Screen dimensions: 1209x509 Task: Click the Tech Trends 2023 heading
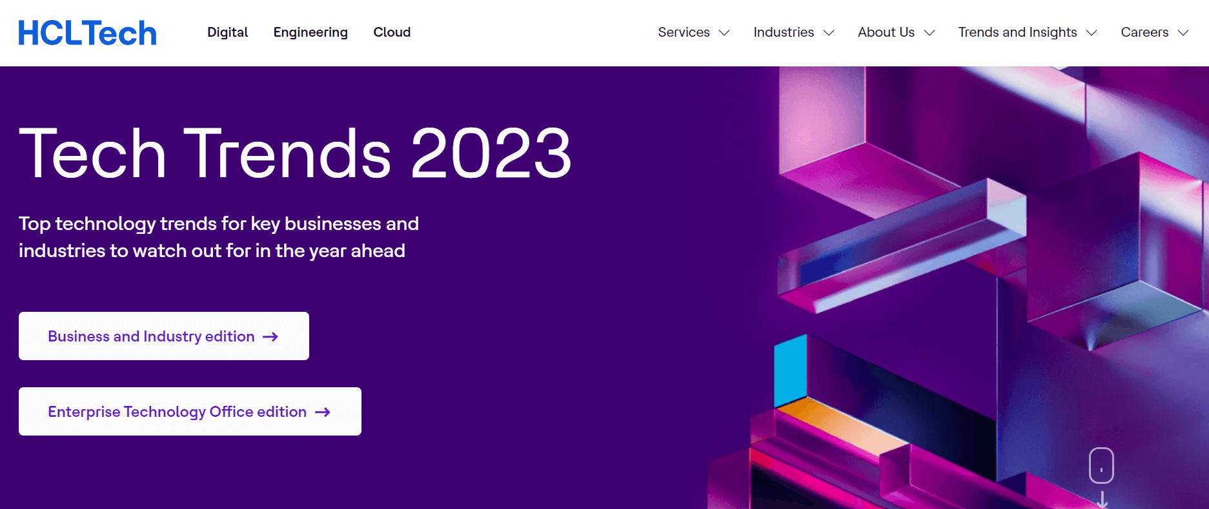click(x=295, y=153)
